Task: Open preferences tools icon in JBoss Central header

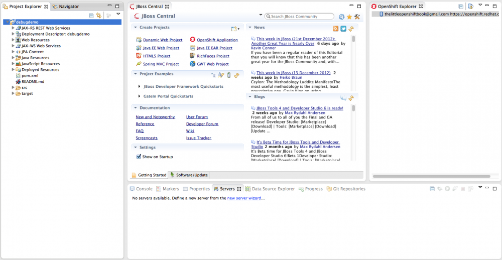Action: click(357, 17)
